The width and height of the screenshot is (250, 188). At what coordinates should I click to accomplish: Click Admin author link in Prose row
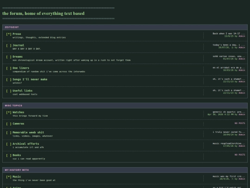pos(242,36)
